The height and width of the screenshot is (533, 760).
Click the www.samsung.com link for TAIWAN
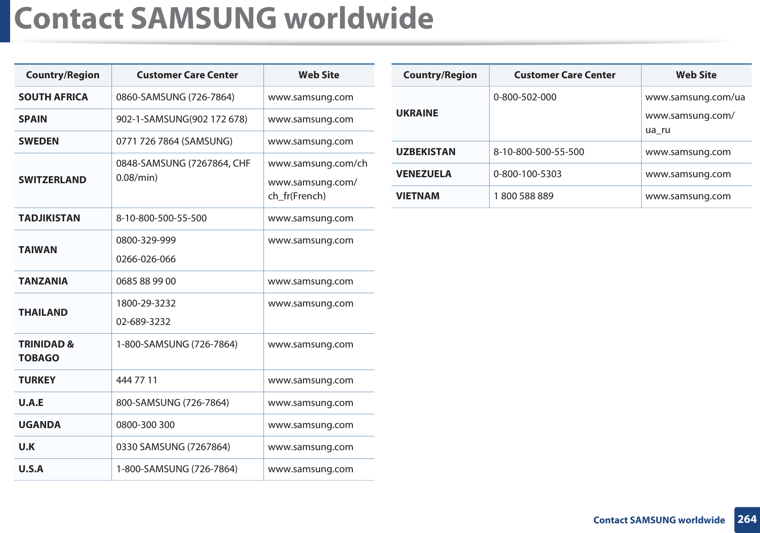tap(310, 240)
